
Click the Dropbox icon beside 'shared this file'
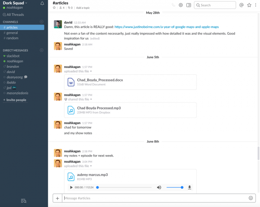tap(66, 100)
